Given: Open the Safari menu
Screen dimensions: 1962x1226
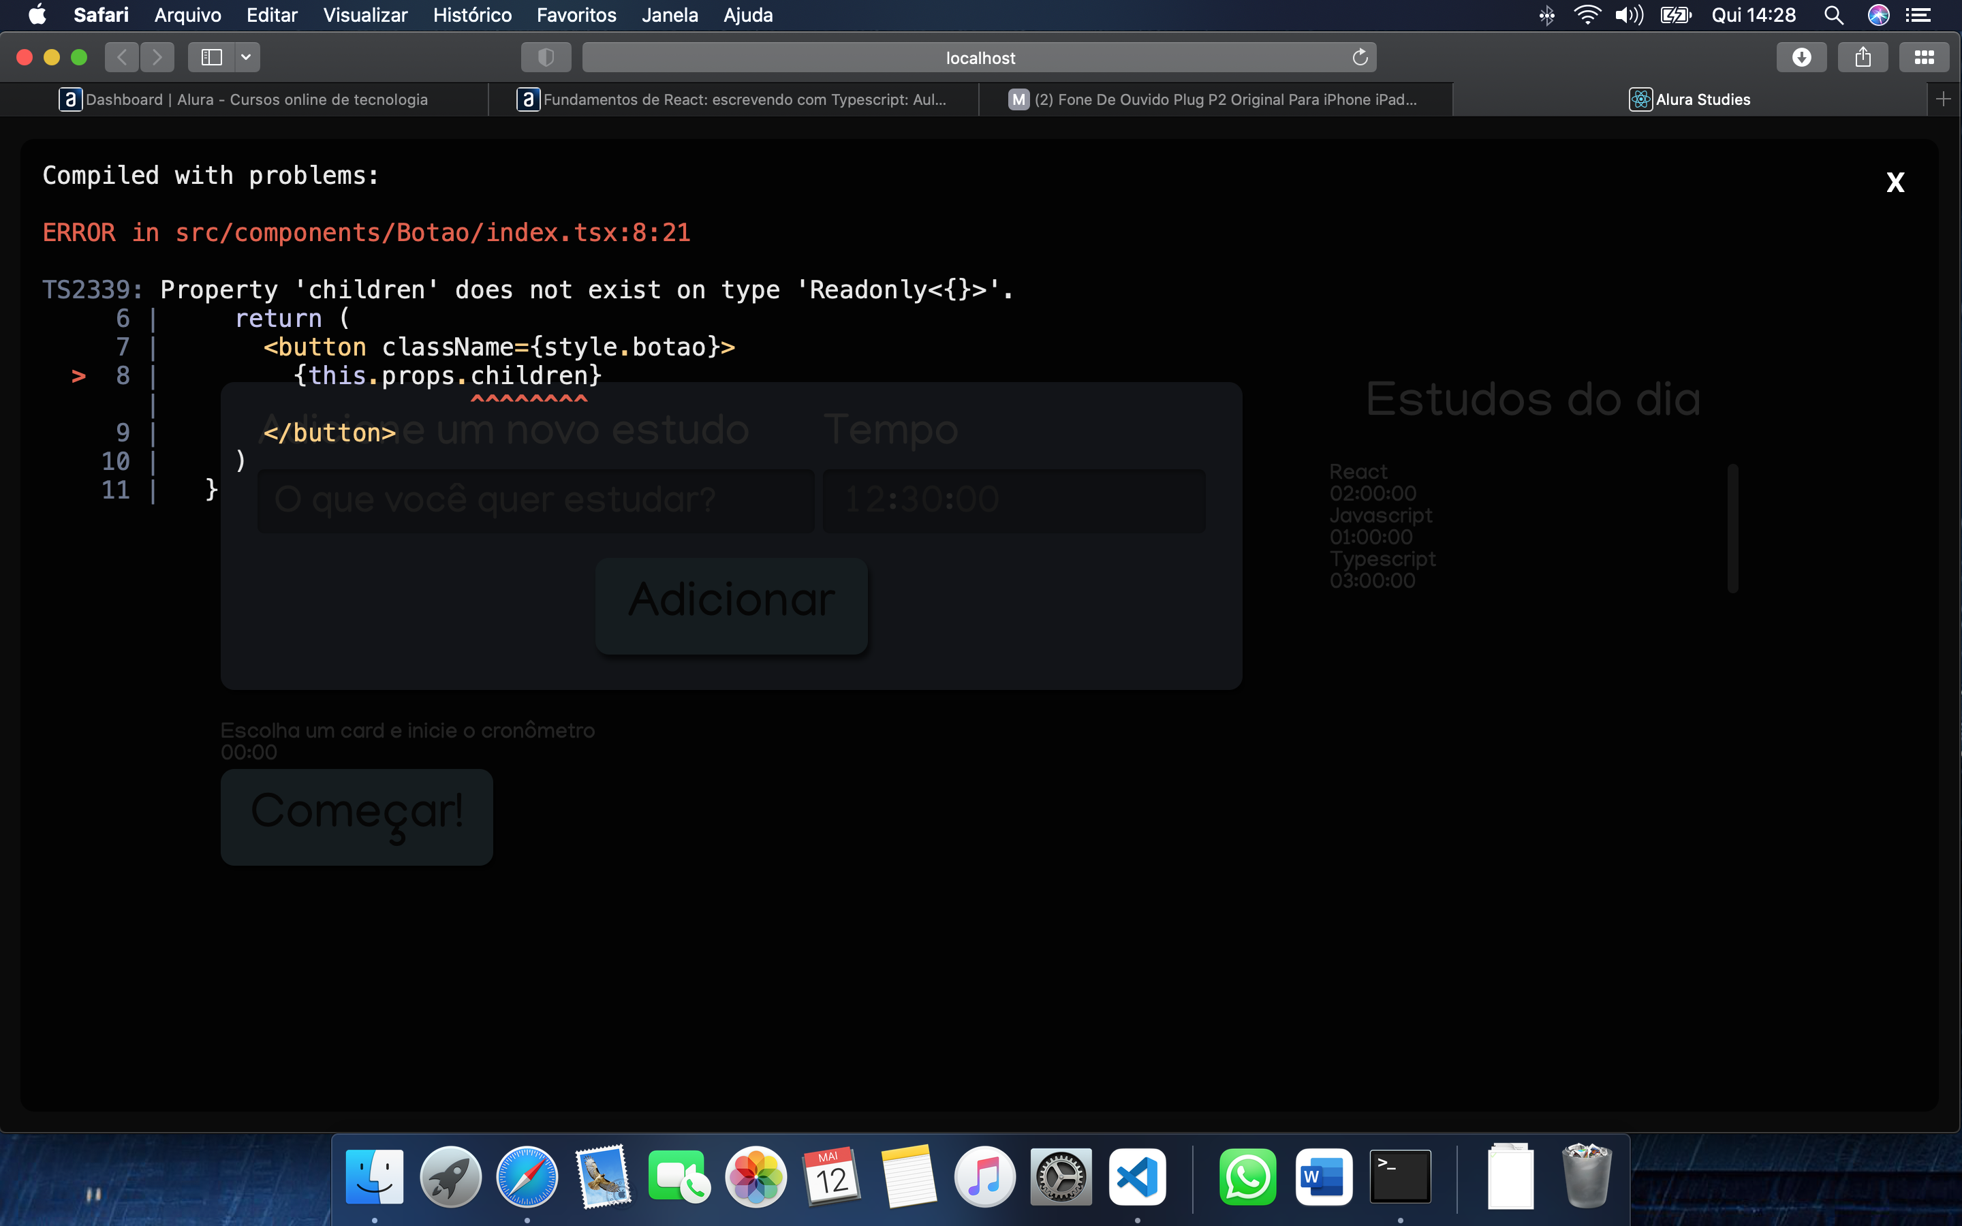Looking at the screenshot, I should click(101, 14).
